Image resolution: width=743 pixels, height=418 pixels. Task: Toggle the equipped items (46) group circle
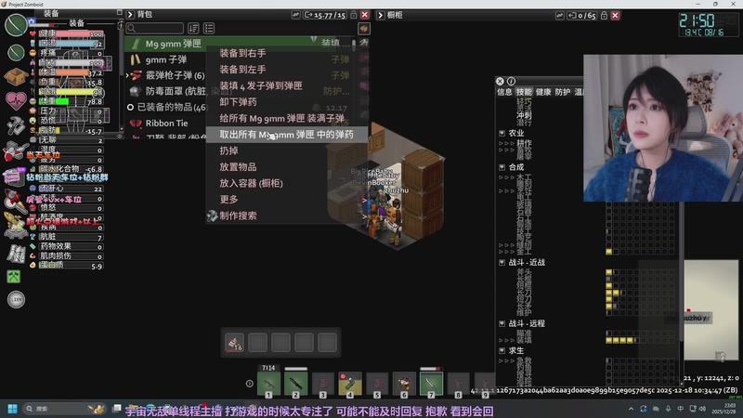click(x=130, y=107)
